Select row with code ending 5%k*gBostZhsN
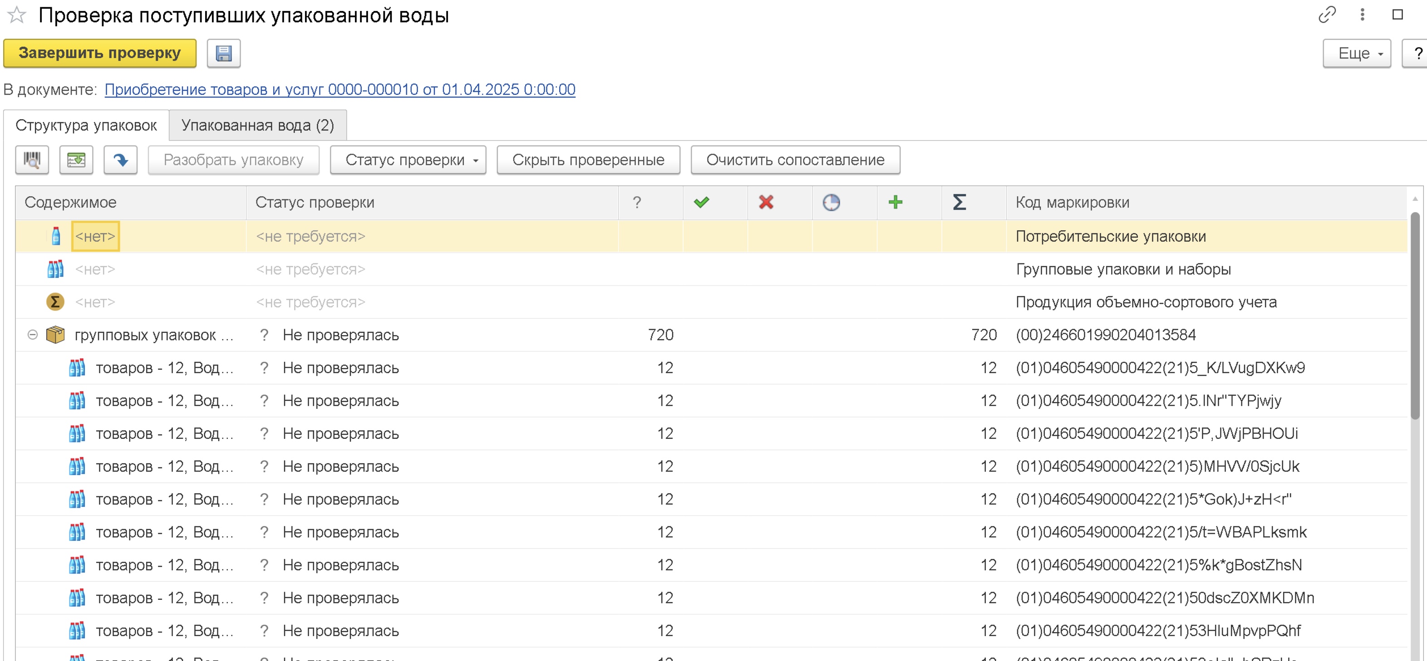The width and height of the screenshot is (1427, 661). pyautogui.click(x=711, y=565)
